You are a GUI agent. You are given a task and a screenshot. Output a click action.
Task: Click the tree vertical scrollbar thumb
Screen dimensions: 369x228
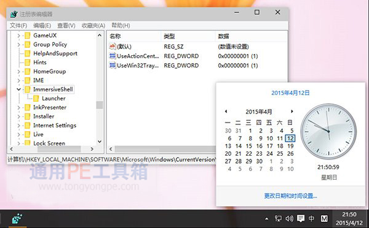[100, 105]
